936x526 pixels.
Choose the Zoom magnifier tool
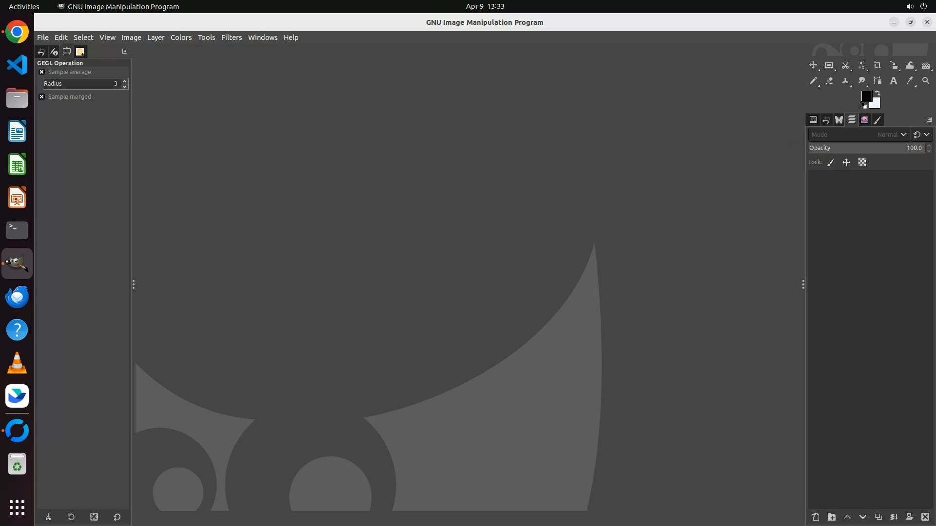point(926,81)
